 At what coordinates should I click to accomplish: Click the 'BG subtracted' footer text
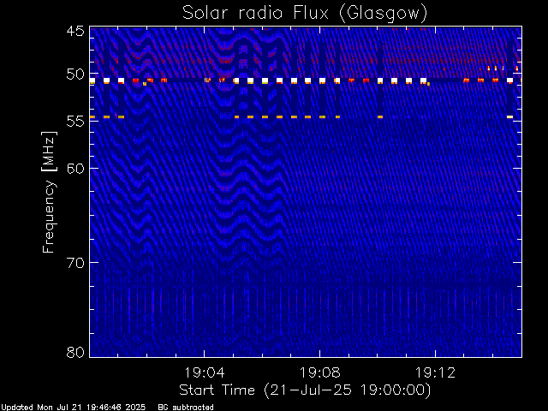pos(186,408)
